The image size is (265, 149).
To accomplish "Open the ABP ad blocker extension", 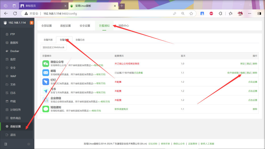I will pyautogui.click(x=211, y=13).
